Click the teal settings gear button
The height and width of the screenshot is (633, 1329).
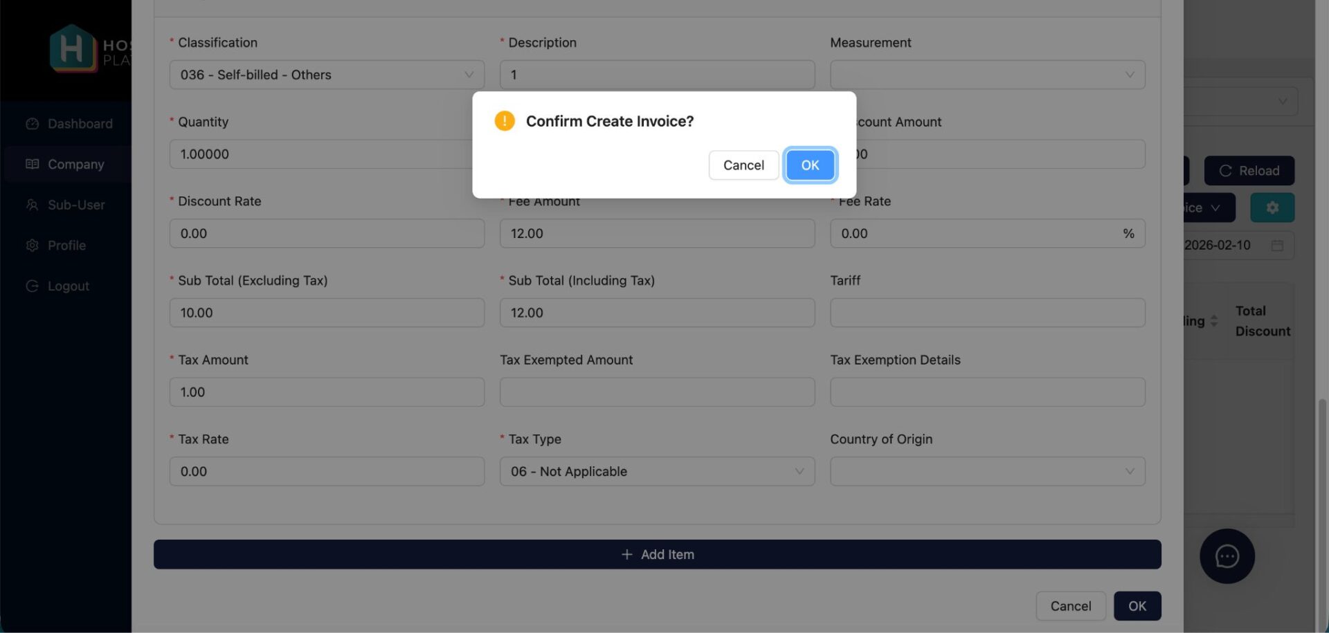(1272, 208)
